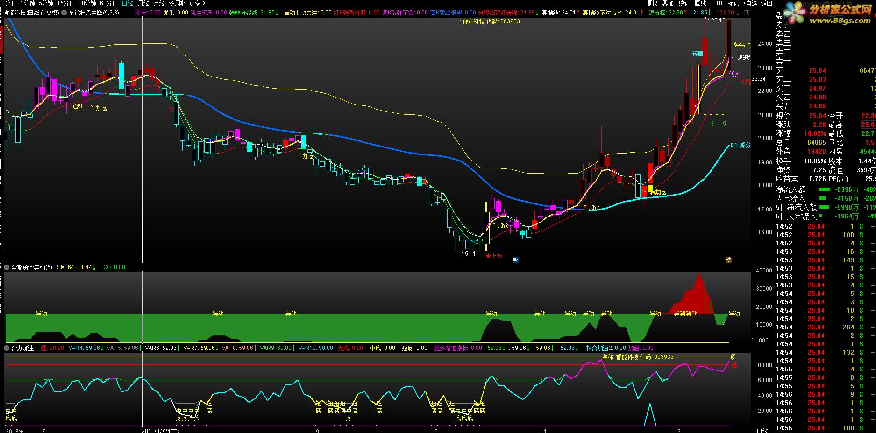Click the 全能操盘主图(9,3,3) indicator name
This screenshot has width=876, height=433.
(94, 13)
